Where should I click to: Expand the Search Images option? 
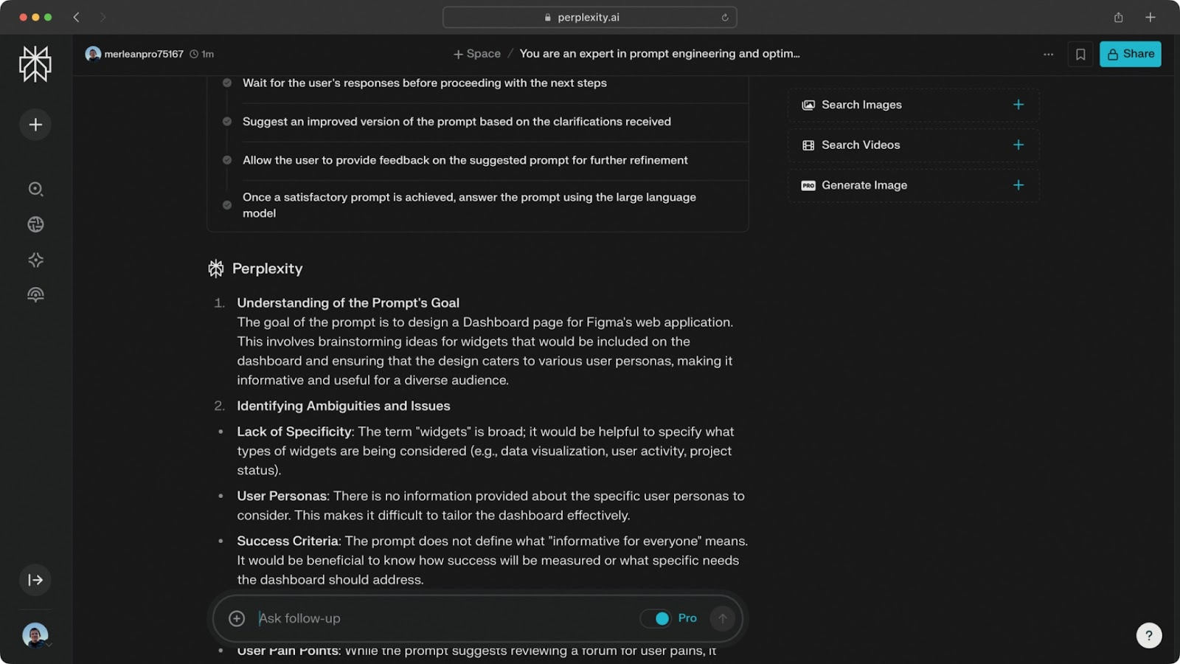pyautogui.click(x=1018, y=105)
